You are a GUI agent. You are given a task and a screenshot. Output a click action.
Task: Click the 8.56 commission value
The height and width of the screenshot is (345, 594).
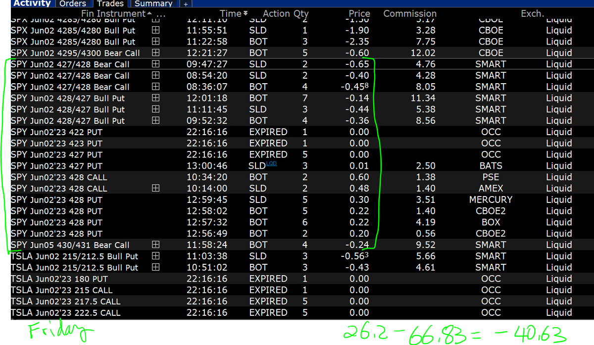tap(426, 121)
